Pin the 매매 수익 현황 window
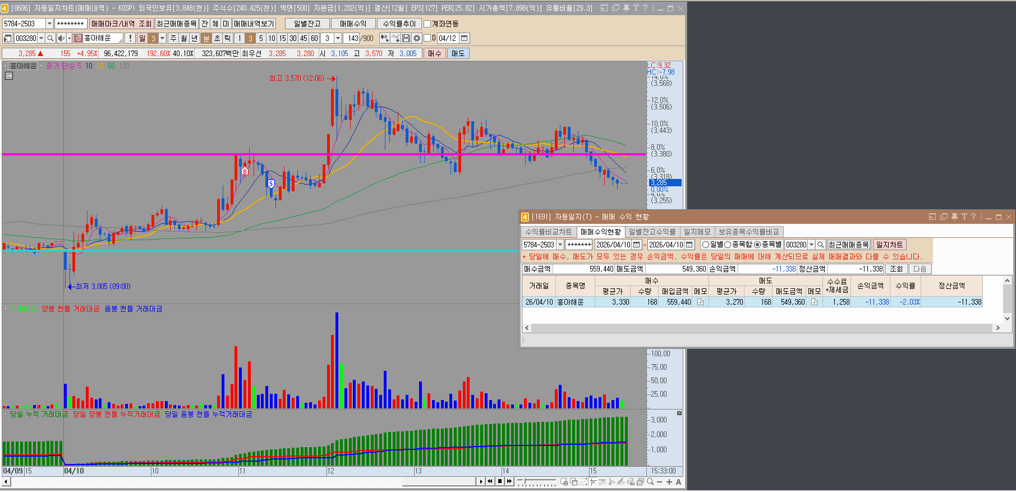 click(x=954, y=217)
